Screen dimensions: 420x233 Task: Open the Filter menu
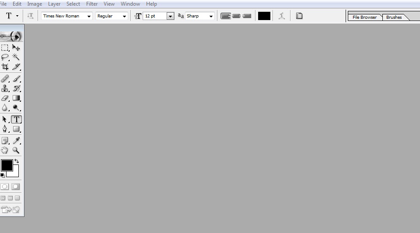pos(92,4)
